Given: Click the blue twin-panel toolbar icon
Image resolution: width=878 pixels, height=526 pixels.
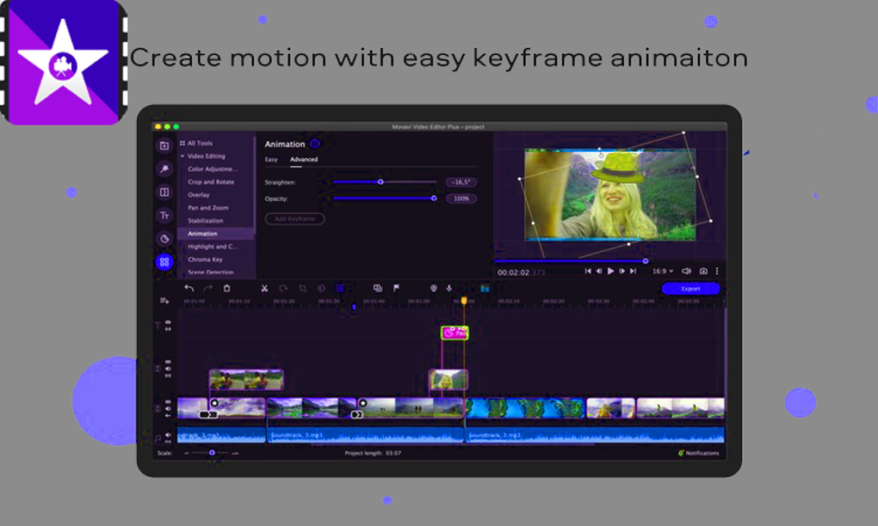Looking at the screenshot, I should (x=485, y=289).
